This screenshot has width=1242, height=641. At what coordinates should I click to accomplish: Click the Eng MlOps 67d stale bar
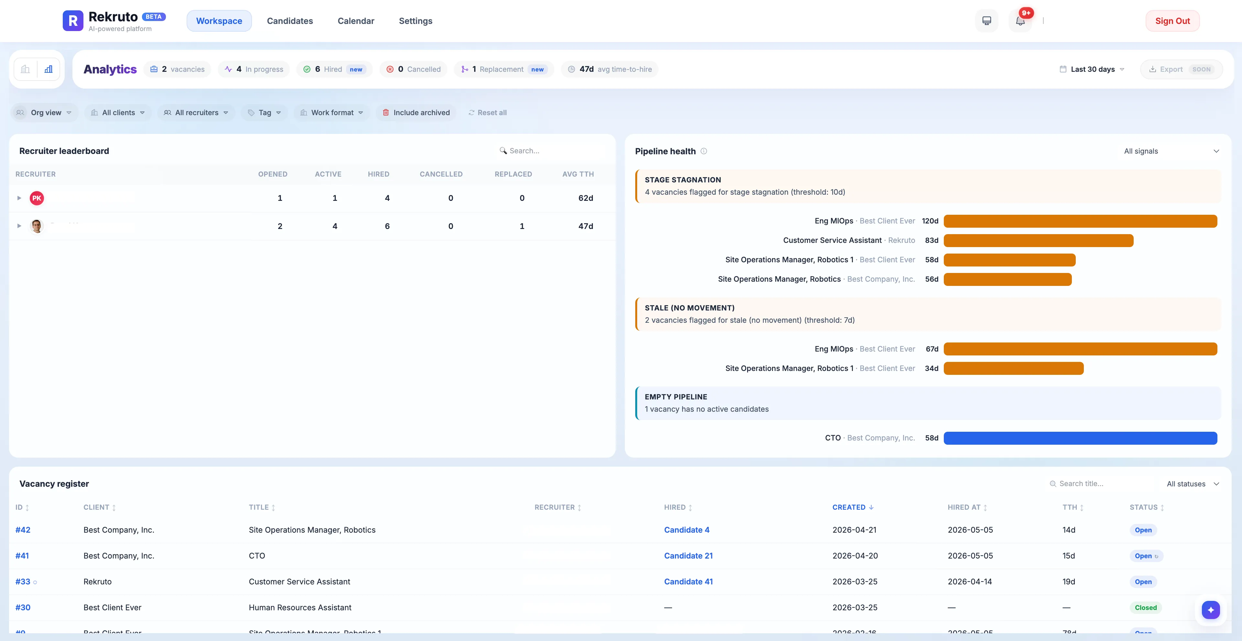[x=1080, y=349]
